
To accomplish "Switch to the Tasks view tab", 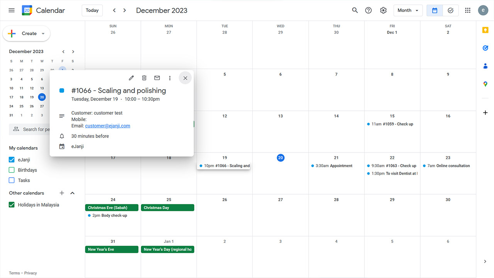I will tap(450, 10).
